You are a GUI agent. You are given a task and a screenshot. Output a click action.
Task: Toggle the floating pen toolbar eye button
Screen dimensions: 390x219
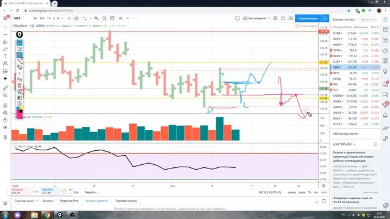[x=19, y=43]
